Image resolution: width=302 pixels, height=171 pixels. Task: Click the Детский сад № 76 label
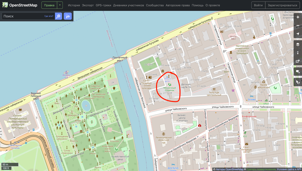pos(186,86)
